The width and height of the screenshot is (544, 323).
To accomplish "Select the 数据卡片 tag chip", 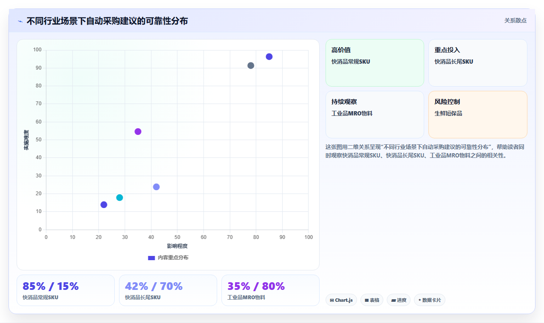I will click(x=430, y=300).
